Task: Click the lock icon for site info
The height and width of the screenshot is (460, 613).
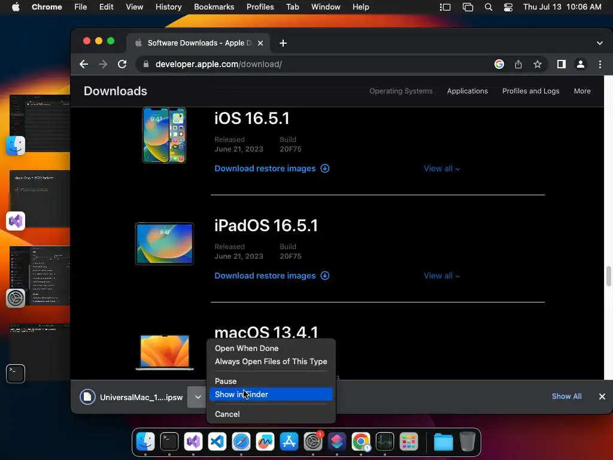Action: tap(146, 64)
